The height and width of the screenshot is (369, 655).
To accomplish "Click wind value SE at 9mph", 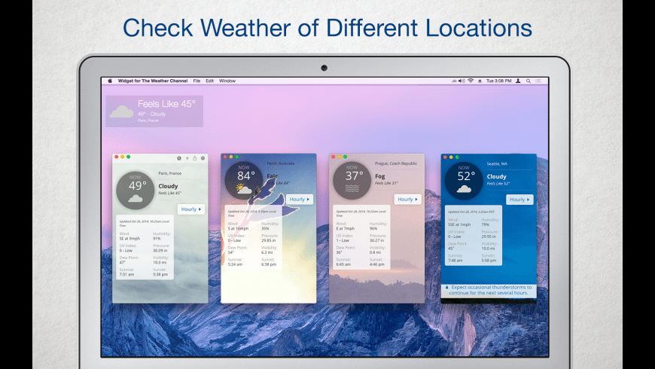I will coord(130,239).
